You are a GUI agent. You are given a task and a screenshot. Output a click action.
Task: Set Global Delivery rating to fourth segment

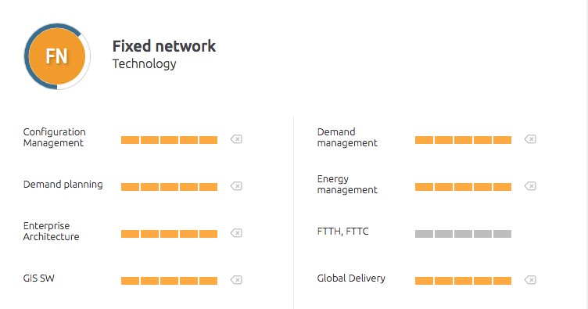[x=482, y=281]
